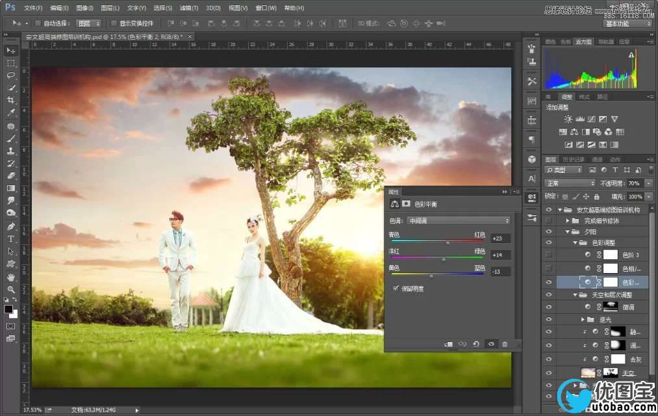
Task: Close the document tab
Action: [190, 37]
